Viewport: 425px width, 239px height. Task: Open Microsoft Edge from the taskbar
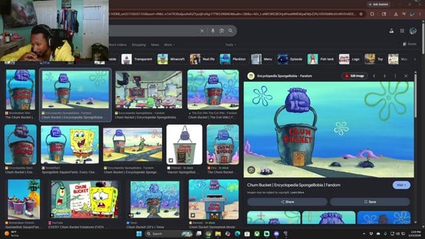coord(238,234)
